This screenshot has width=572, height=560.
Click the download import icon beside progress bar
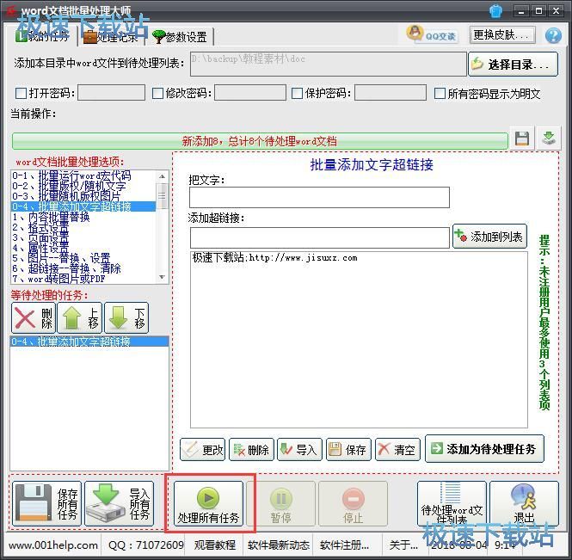(548, 138)
